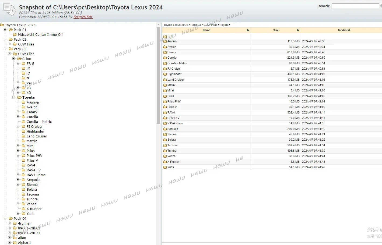Click the Scion folder icon in the tree

click(x=19, y=59)
